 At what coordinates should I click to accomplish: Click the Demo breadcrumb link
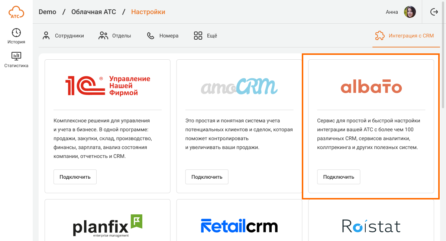[x=48, y=12]
